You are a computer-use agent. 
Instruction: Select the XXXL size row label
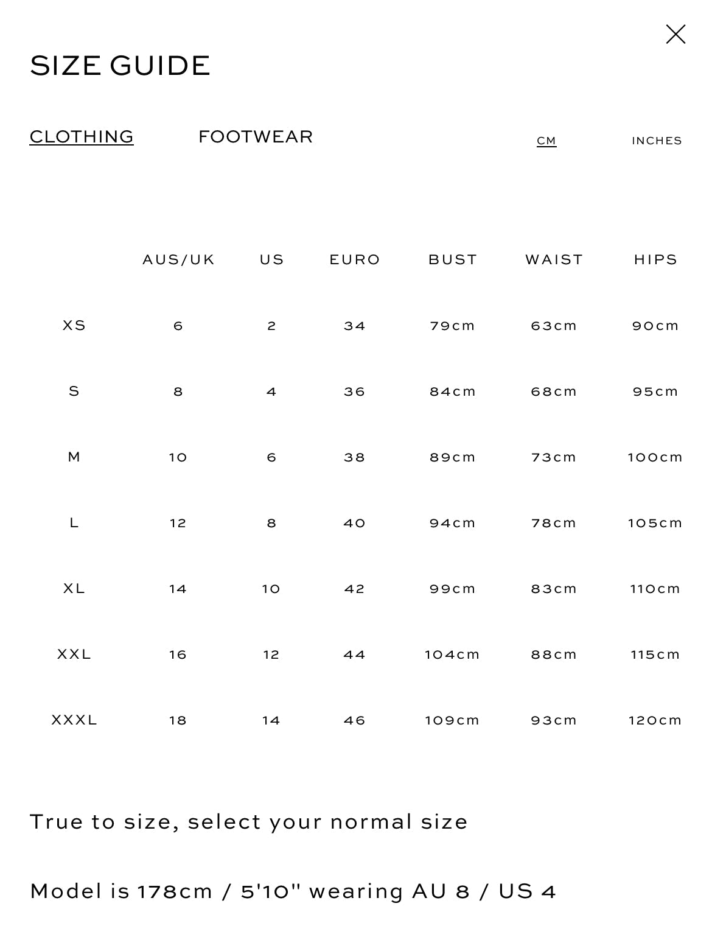(x=74, y=720)
